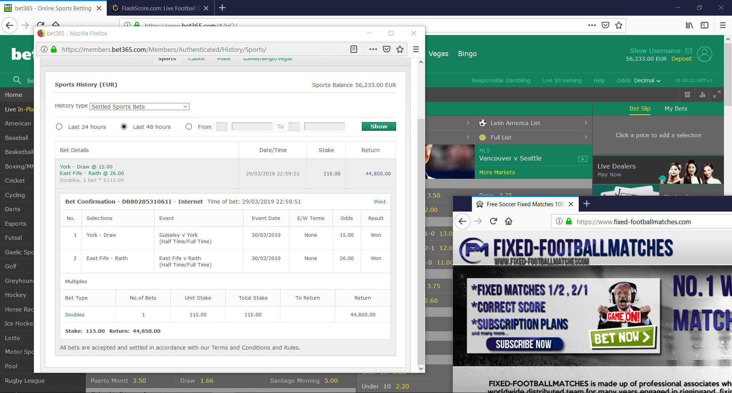732x393 pixels.
Task: Open To date calendar picker
Action: (x=294, y=127)
